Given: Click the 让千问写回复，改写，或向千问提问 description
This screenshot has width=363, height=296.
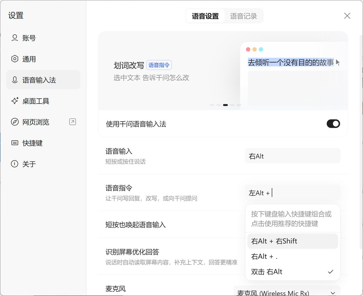Looking at the screenshot, I should (151, 198).
